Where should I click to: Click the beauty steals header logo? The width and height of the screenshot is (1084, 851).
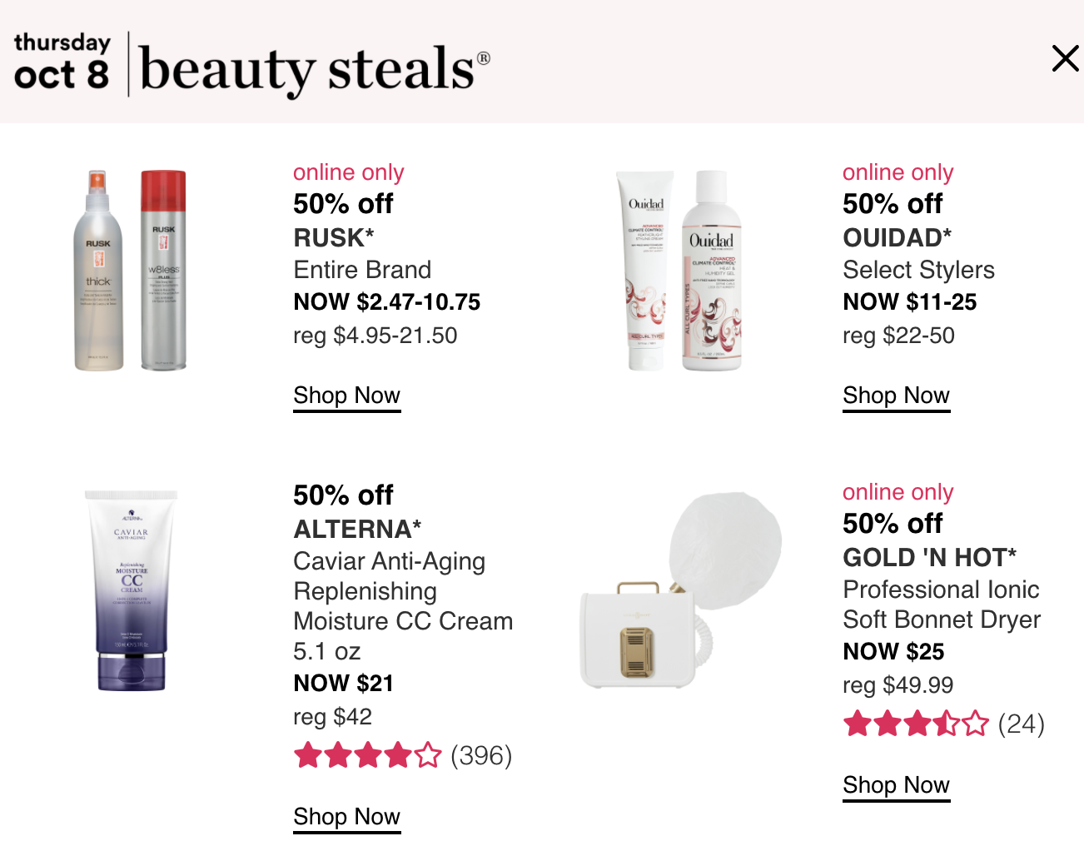252,67
